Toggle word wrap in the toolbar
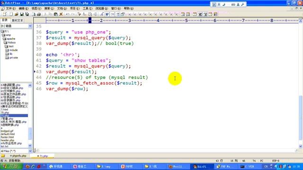The width and height of the screenshot is (303, 170). pyautogui.click(x=107, y=14)
